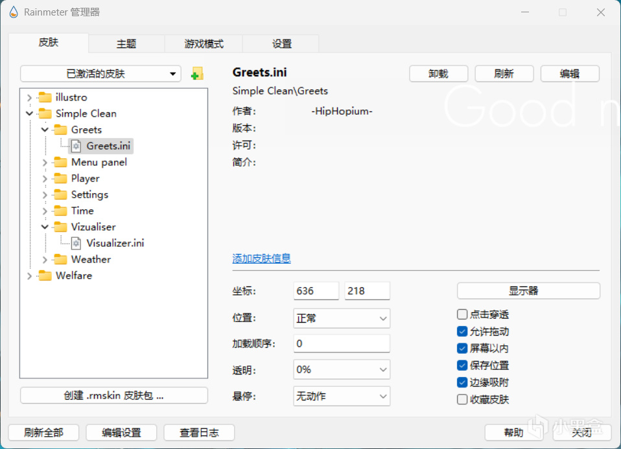Click the Weather folder icon
Image resolution: width=621 pixels, height=449 pixels.
60,259
